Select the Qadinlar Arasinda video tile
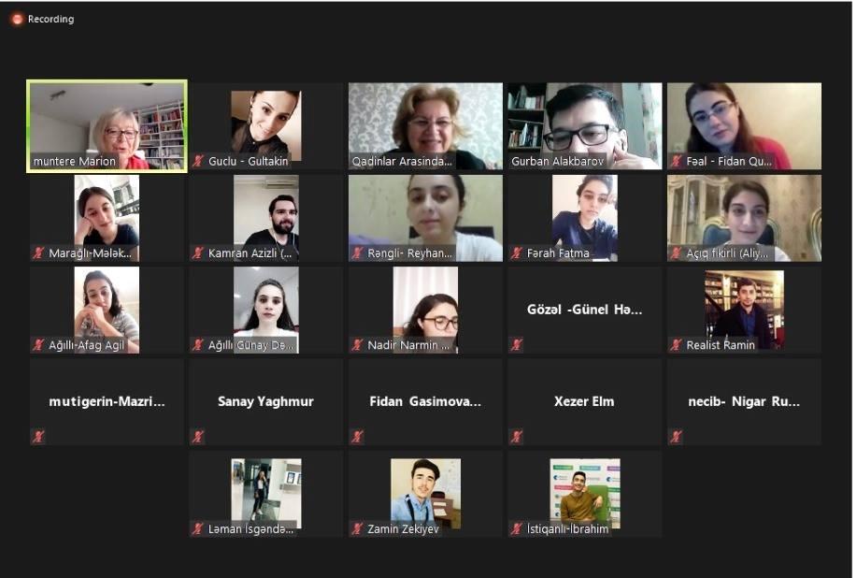The width and height of the screenshot is (857, 578). pyautogui.click(x=425, y=125)
